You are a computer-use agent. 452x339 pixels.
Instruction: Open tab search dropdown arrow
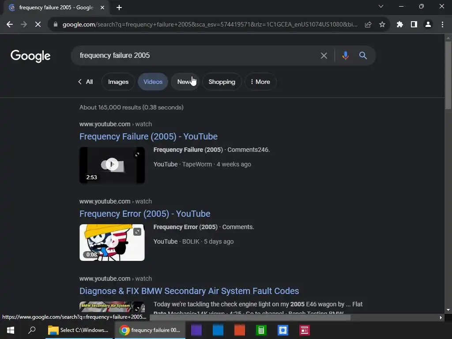(381, 6)
